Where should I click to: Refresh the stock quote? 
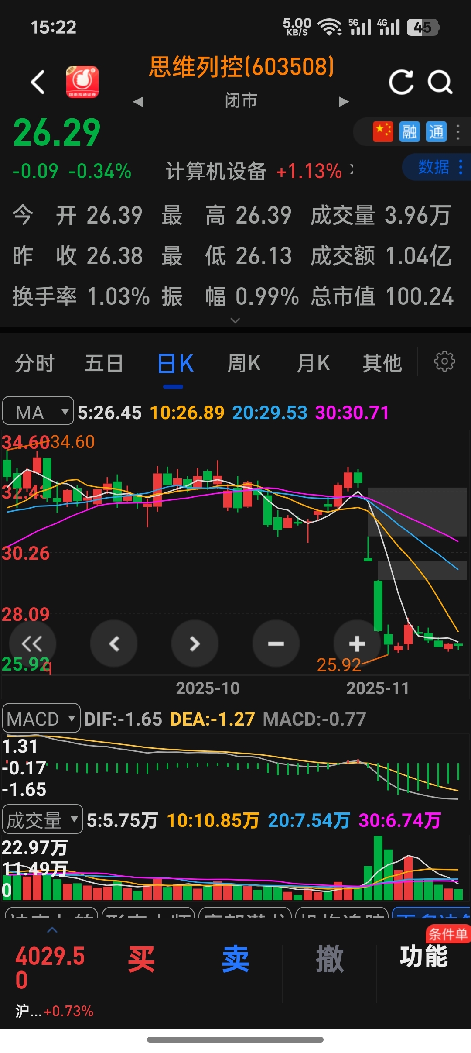401,82
